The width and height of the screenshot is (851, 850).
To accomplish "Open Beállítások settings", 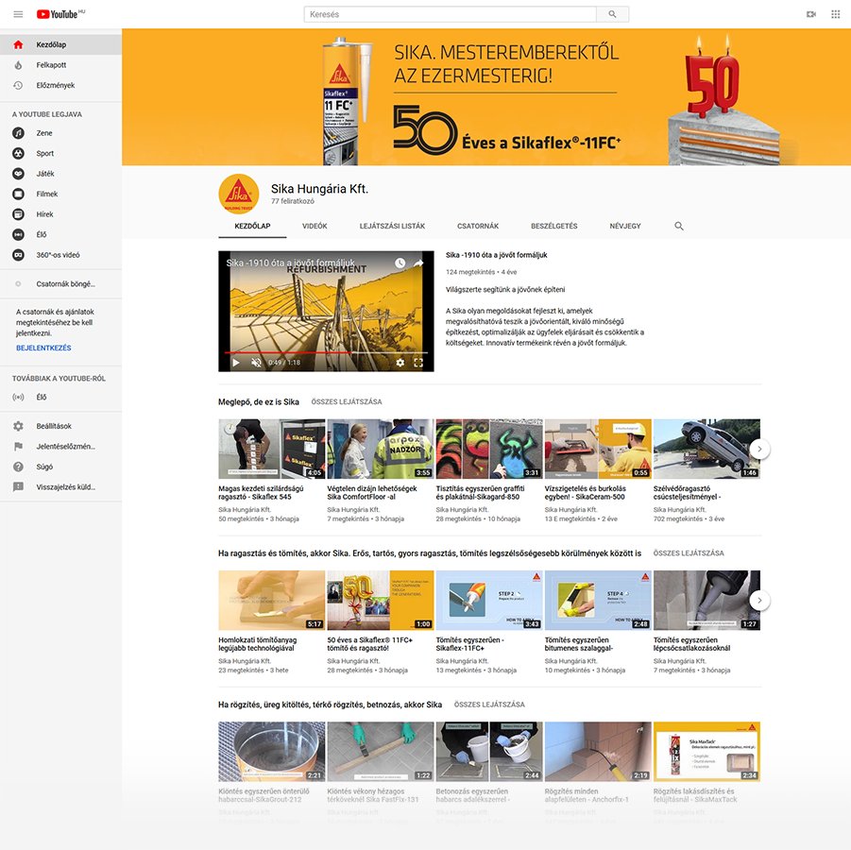I will coord(60,426).
